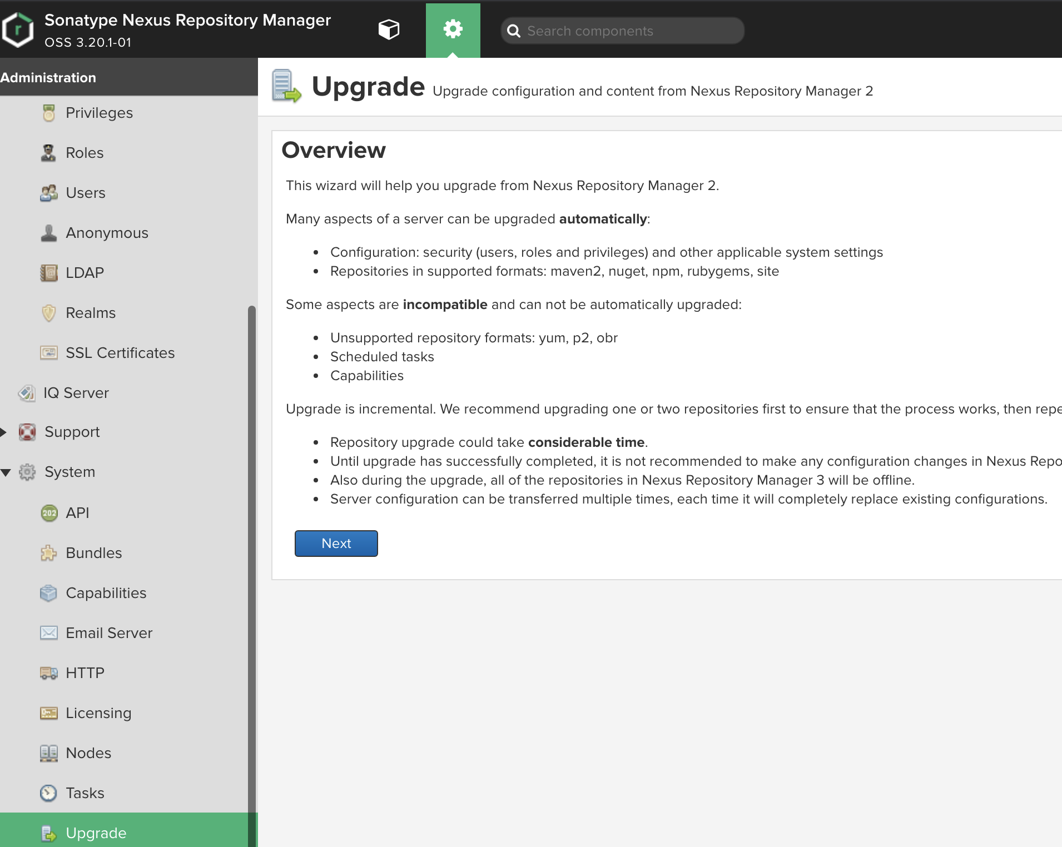The width and height of the screenshot is (1062, 847).
Task: Click the Support lifebuoy icon
Action: click(27, 432)
